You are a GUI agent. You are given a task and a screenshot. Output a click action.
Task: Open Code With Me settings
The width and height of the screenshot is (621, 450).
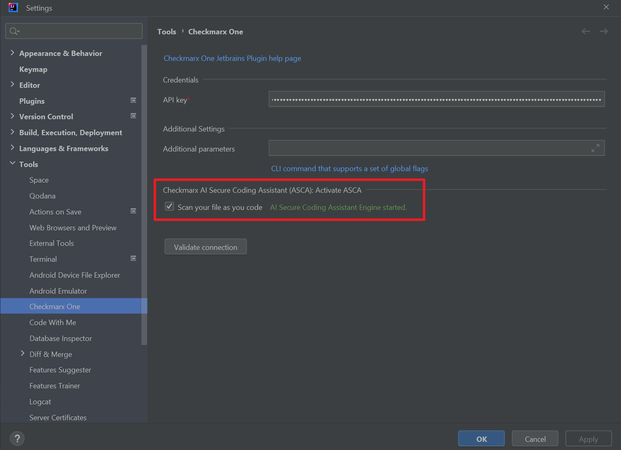(x=53, y=323)
